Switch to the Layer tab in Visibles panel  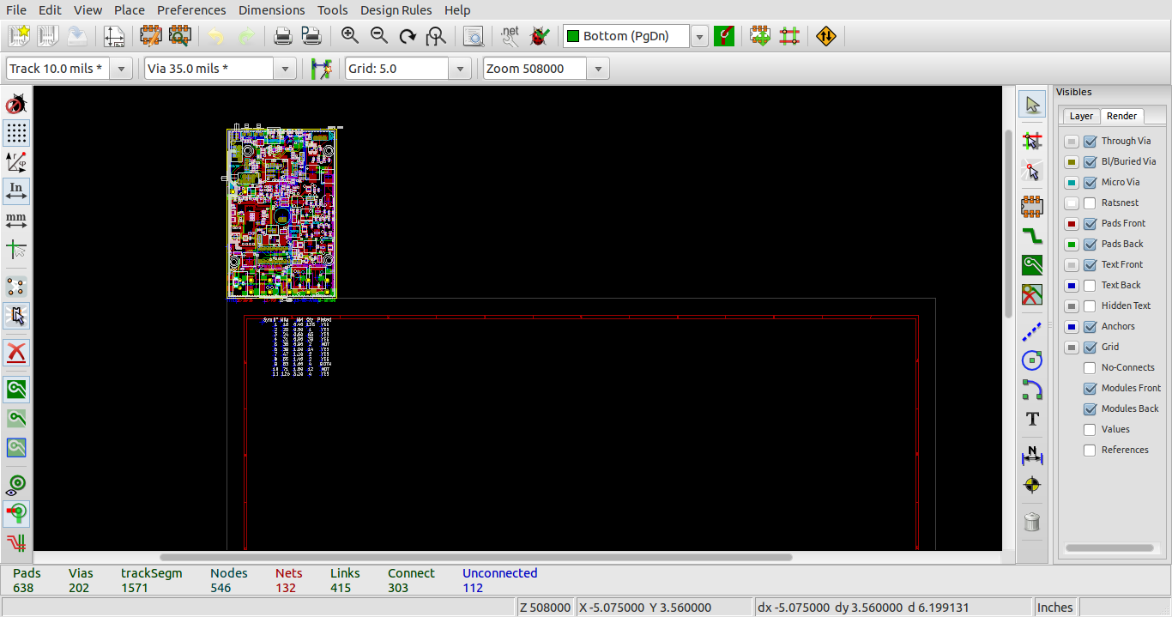[1080, 116]
